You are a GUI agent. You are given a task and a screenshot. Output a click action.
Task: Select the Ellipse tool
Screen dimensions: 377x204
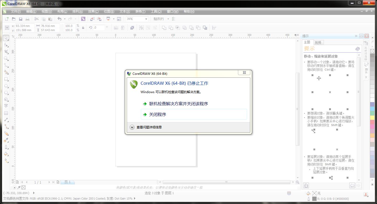pyautogui.click(x=6, y=86)
